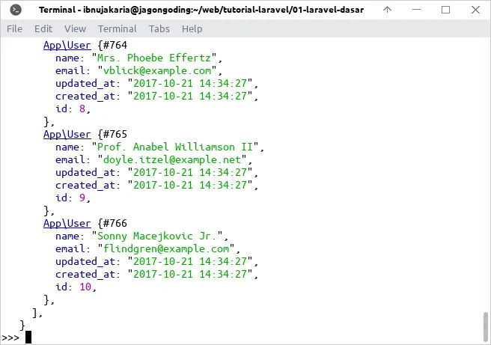491x345 pixels.
Task: Open the Tabs menu
Action: pyautogui.click(x=159, y=28)
